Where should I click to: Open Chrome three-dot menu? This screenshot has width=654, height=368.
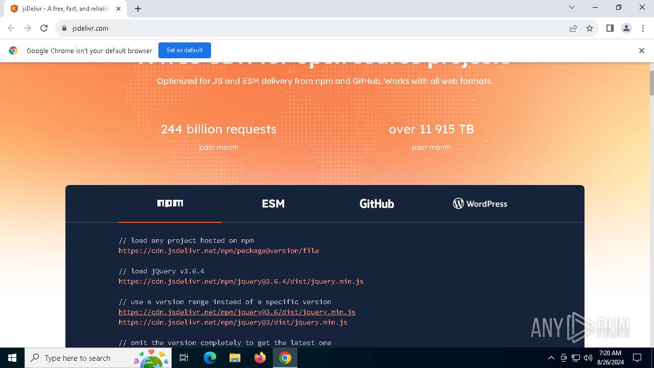[x=643, y=28]
